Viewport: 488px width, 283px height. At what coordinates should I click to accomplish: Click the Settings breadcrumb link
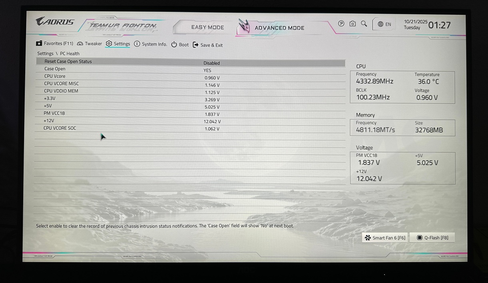[45, 54]
